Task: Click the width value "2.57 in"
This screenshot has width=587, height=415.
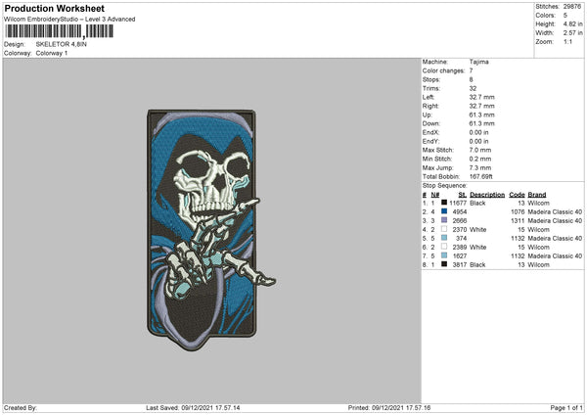Action: tap(572, 33)
